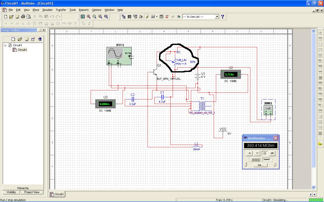Collapse the Circuit1 tree root node

point(5,45)
